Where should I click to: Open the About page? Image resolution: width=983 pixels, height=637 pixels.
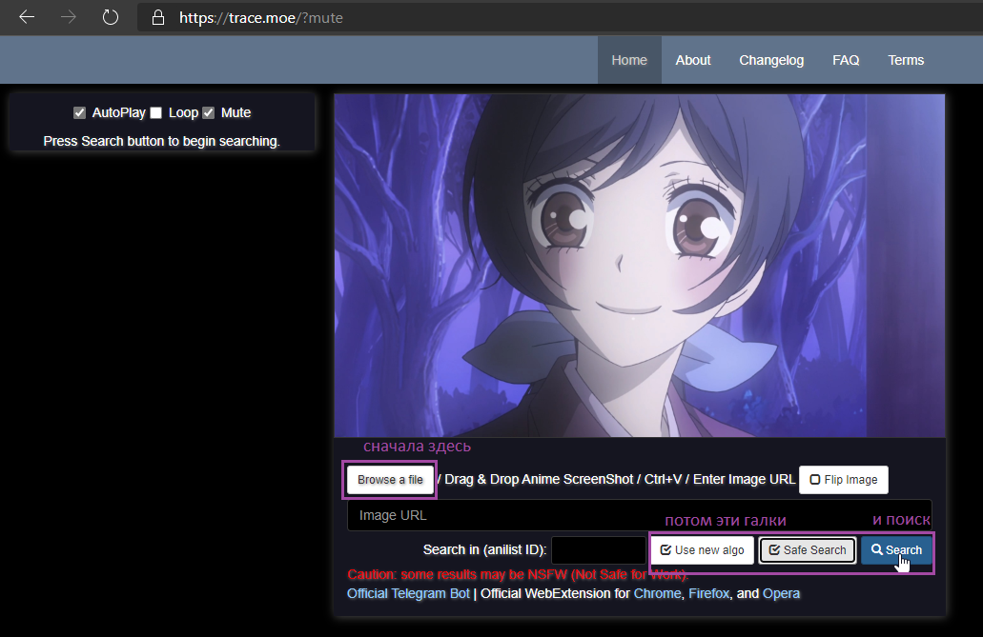[693, 60]
